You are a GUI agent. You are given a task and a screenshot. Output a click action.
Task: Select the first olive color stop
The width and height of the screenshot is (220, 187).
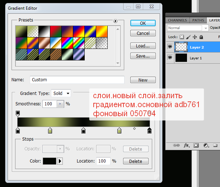pyautogui.click(x=50, y=131)
